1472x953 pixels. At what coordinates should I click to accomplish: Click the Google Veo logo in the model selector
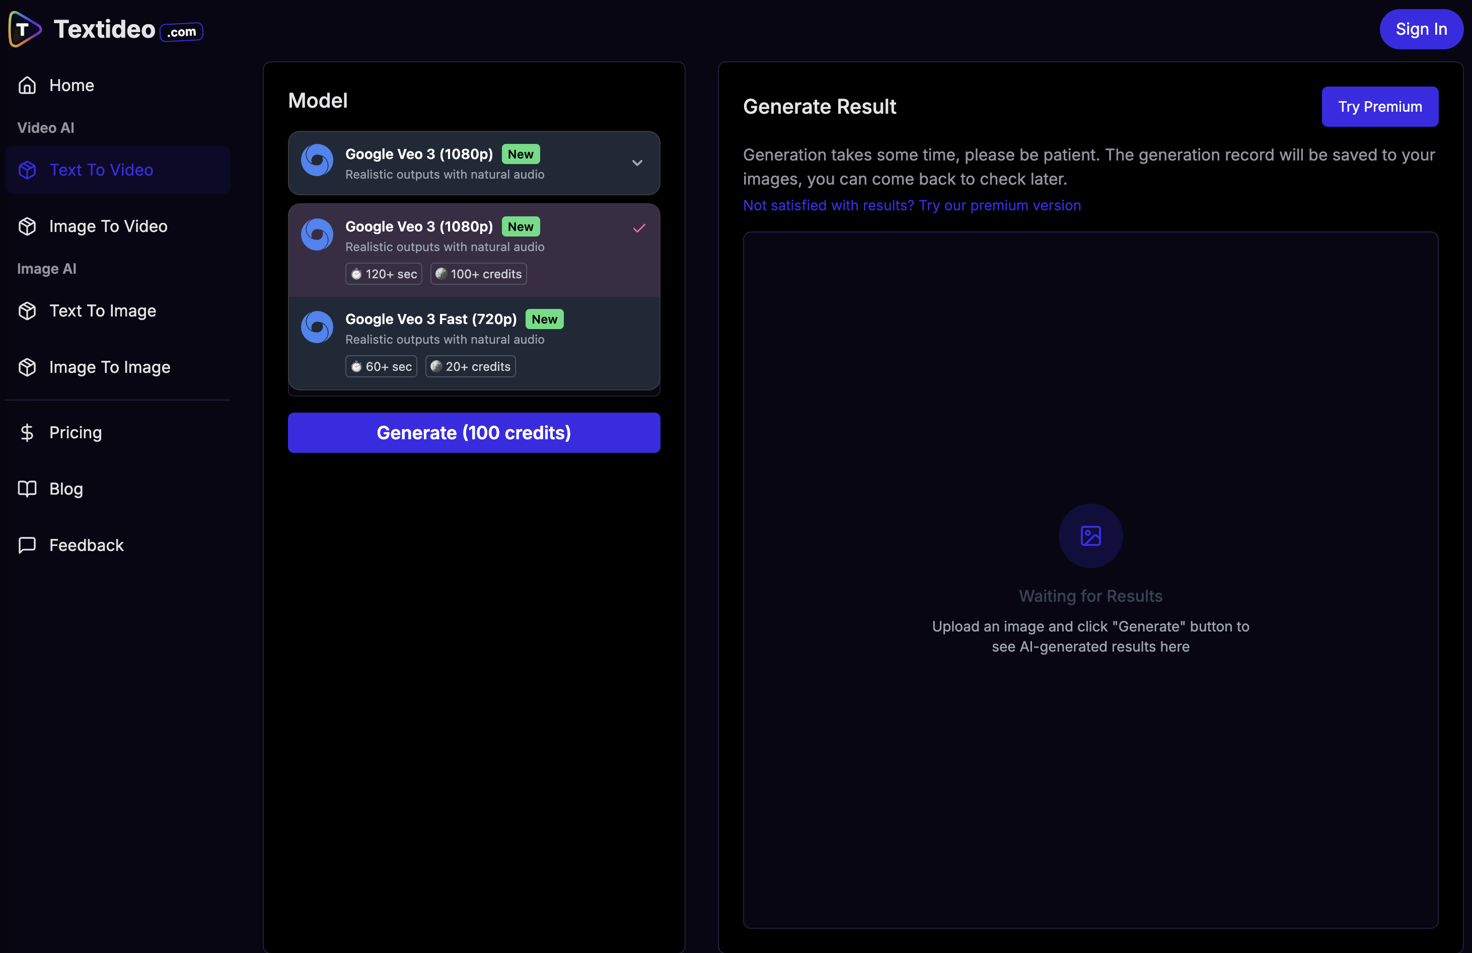click(x=317, y=160)
